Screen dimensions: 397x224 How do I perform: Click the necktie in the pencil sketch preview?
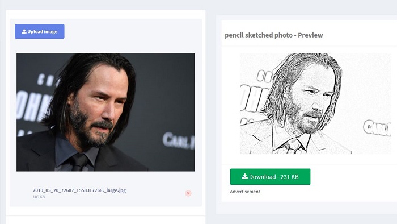tap(293, 147)
